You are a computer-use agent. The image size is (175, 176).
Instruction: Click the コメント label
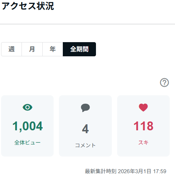[x=85, y=145]
